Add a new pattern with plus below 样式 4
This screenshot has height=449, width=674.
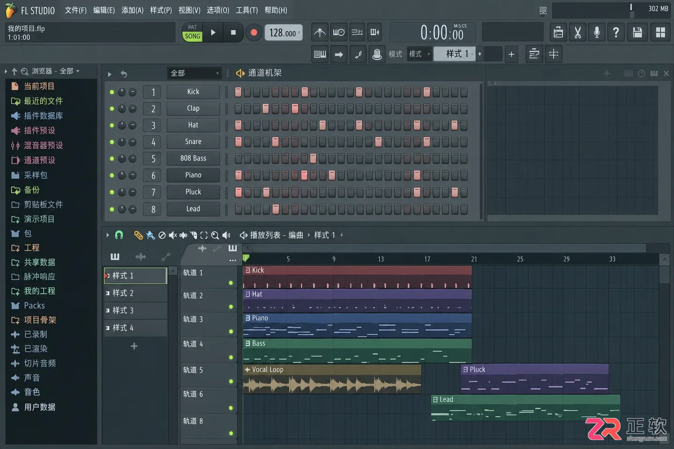134,347
